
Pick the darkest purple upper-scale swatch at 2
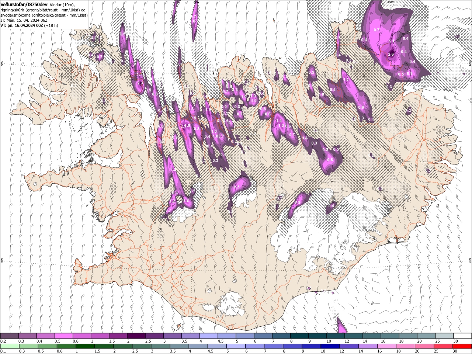[x=136, y=336]
